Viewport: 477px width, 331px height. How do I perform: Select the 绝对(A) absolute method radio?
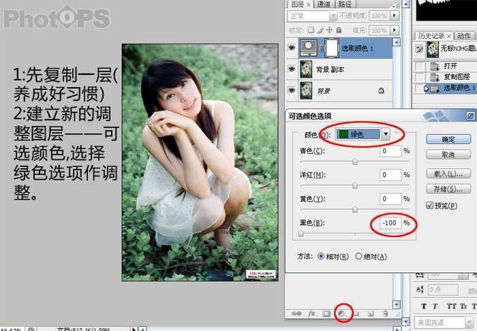pyautogui.click(x=358, y=256)
